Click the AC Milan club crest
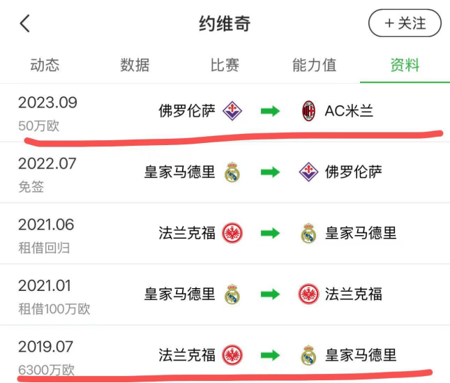450x383 pixels. 308,111
